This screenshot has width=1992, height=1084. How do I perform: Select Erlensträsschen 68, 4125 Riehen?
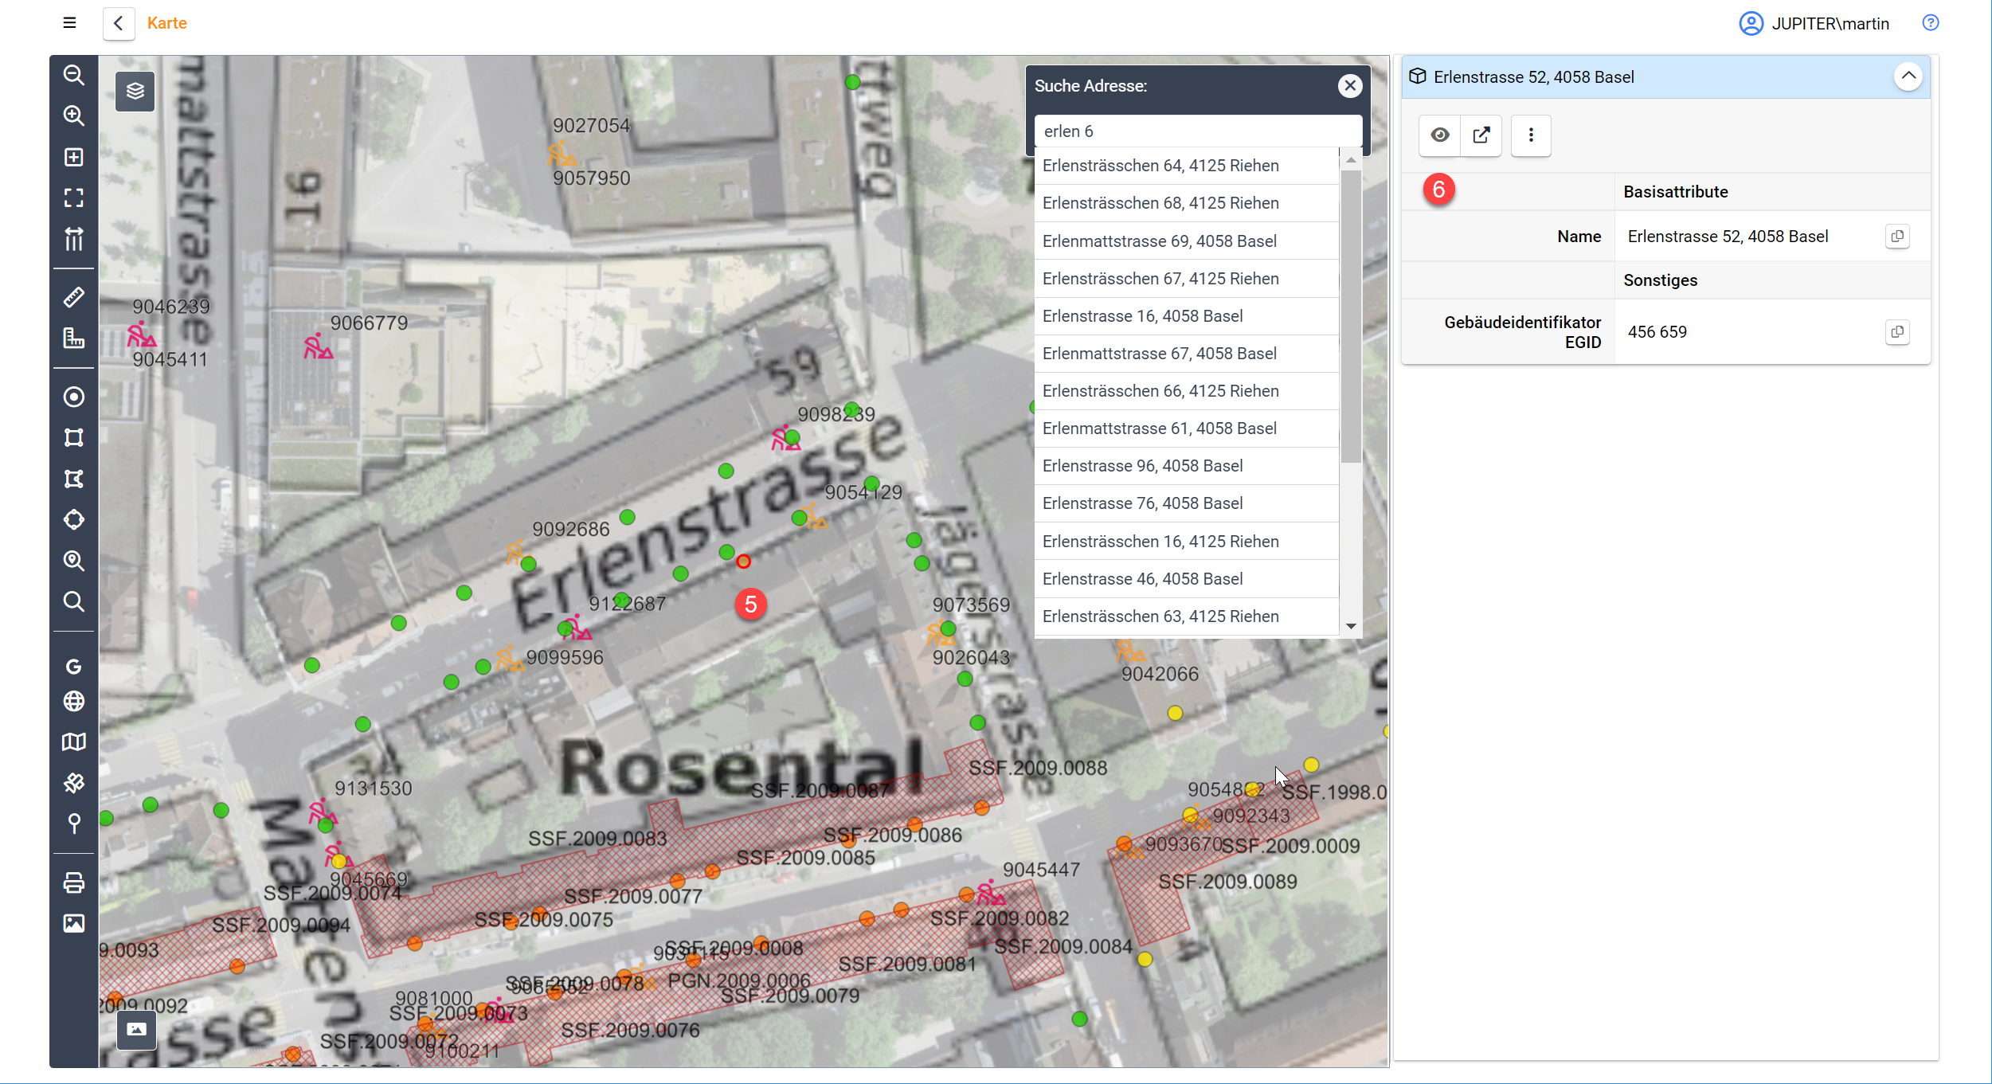pyautogui.click(x=1187, y=203)
